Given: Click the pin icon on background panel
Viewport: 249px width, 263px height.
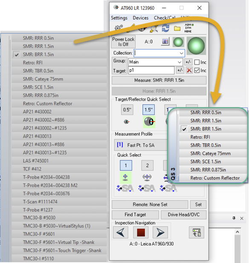Looking at the screenshot, I should tap(234, 218).
